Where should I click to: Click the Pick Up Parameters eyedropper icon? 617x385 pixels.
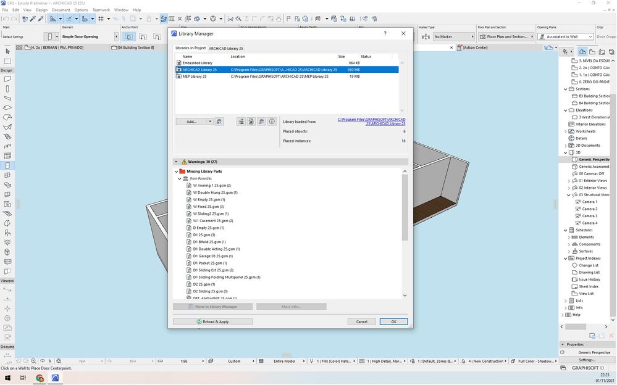(x=33, y=19)
